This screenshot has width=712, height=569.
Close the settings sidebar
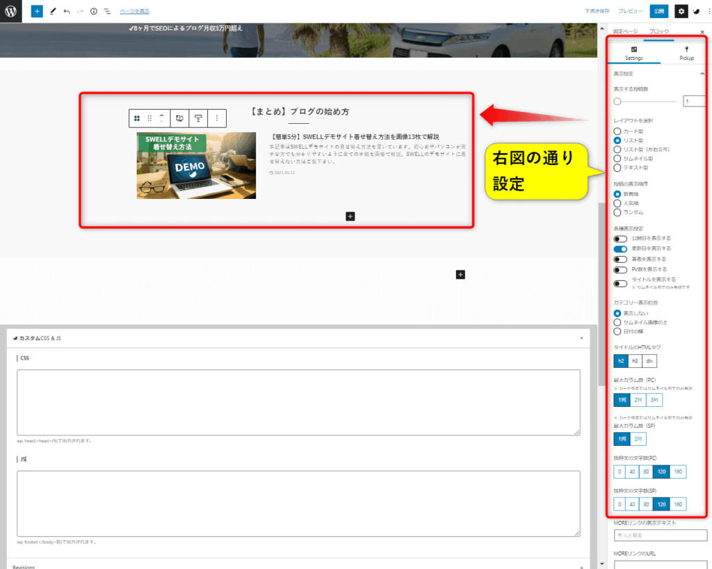pyautogui.click(x=702, y=32)
